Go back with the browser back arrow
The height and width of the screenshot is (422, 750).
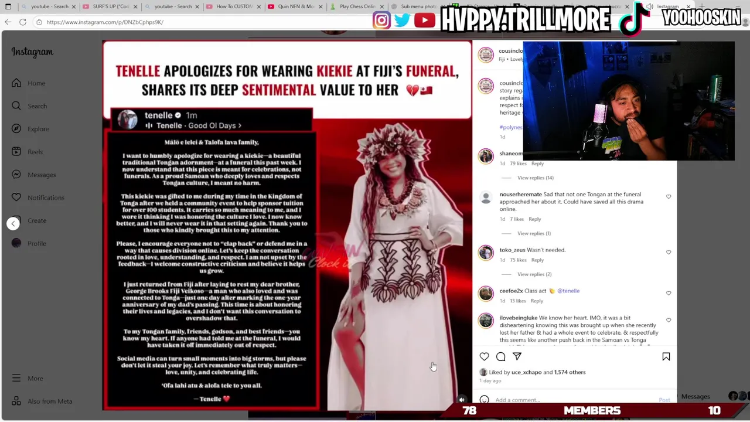(8, 22)
